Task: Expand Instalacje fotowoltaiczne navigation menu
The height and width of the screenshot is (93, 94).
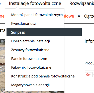Action: click(35, 4)
